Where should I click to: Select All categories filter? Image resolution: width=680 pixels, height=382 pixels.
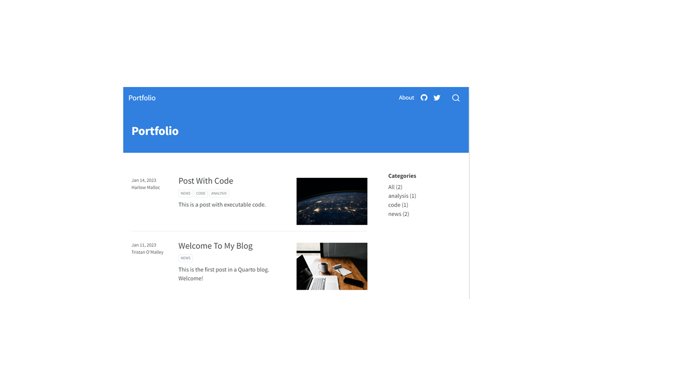395,187
